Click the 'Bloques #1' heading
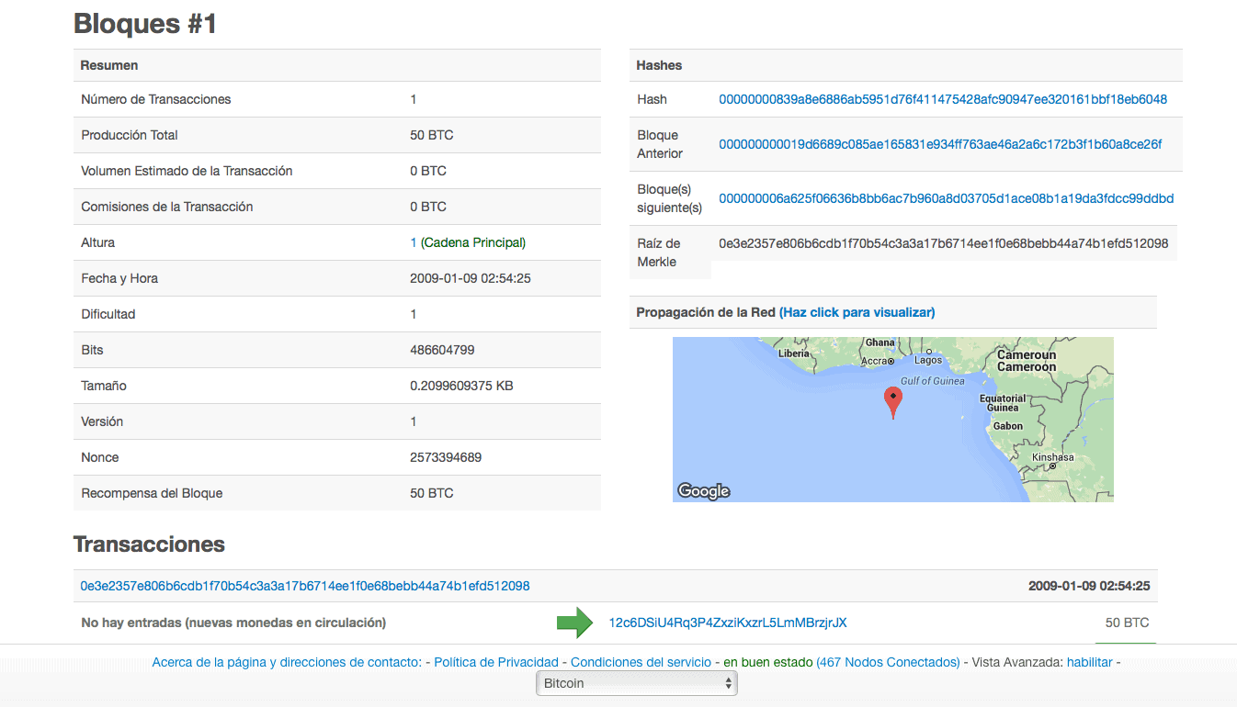1237x707 pixels. click(x=145, y=24)
